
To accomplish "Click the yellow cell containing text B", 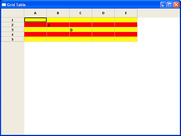I will click(x=81, y=30).
